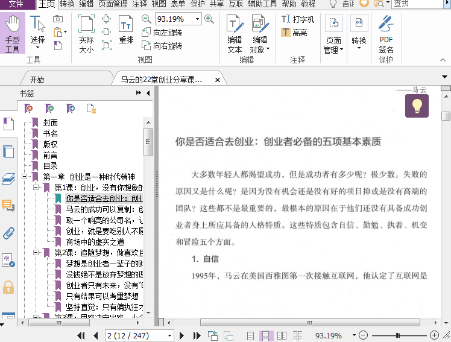Image resolution: width=451 pixels, height=342 pixels.
Task: Go to the last page
Action: click(197, 335)
